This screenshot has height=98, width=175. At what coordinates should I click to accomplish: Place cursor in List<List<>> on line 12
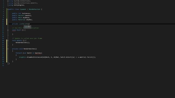[24, 24]
